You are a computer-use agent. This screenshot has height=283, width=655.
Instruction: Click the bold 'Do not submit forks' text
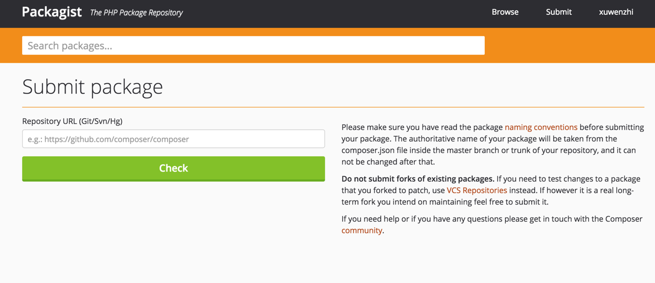[x=418, y=180]
